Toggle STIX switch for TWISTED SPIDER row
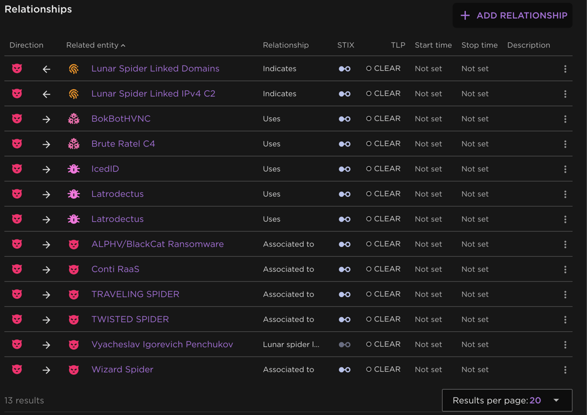This screenshot has width=587, height=415. point(344,320)
